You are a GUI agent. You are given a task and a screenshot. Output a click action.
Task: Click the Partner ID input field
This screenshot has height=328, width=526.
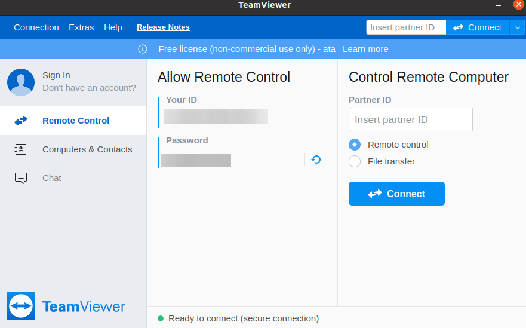click(411, 119)
